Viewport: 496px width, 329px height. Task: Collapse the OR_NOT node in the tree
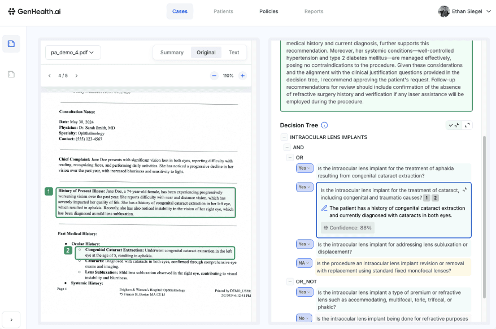point(290,282)
